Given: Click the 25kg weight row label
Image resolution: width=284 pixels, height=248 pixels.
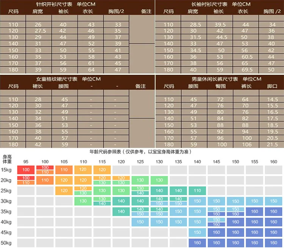Looking at the screenshot, I should (x=6, y=191).
